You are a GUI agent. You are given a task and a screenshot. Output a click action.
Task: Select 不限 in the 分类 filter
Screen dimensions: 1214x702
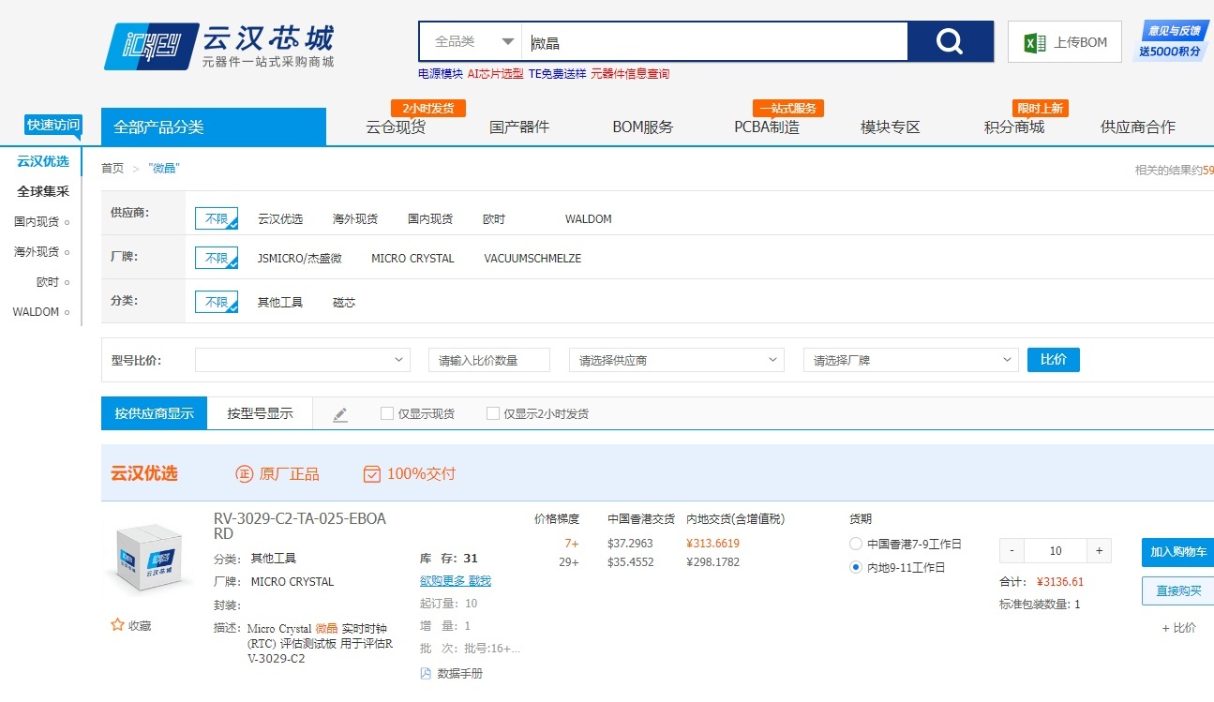coord(217,302)
